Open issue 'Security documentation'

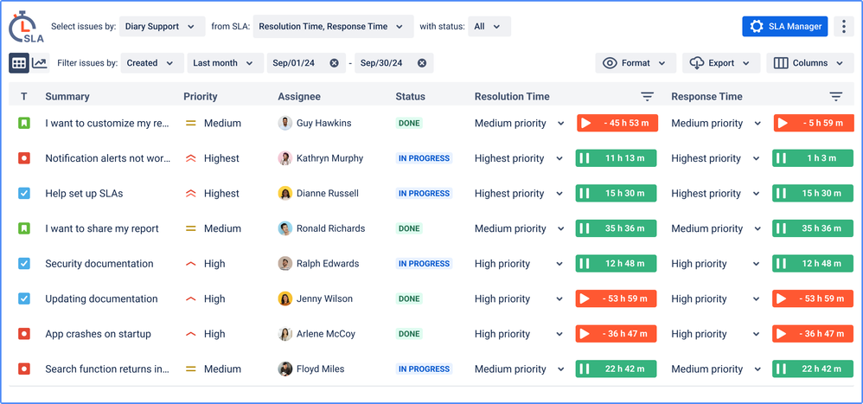point(99,264)
